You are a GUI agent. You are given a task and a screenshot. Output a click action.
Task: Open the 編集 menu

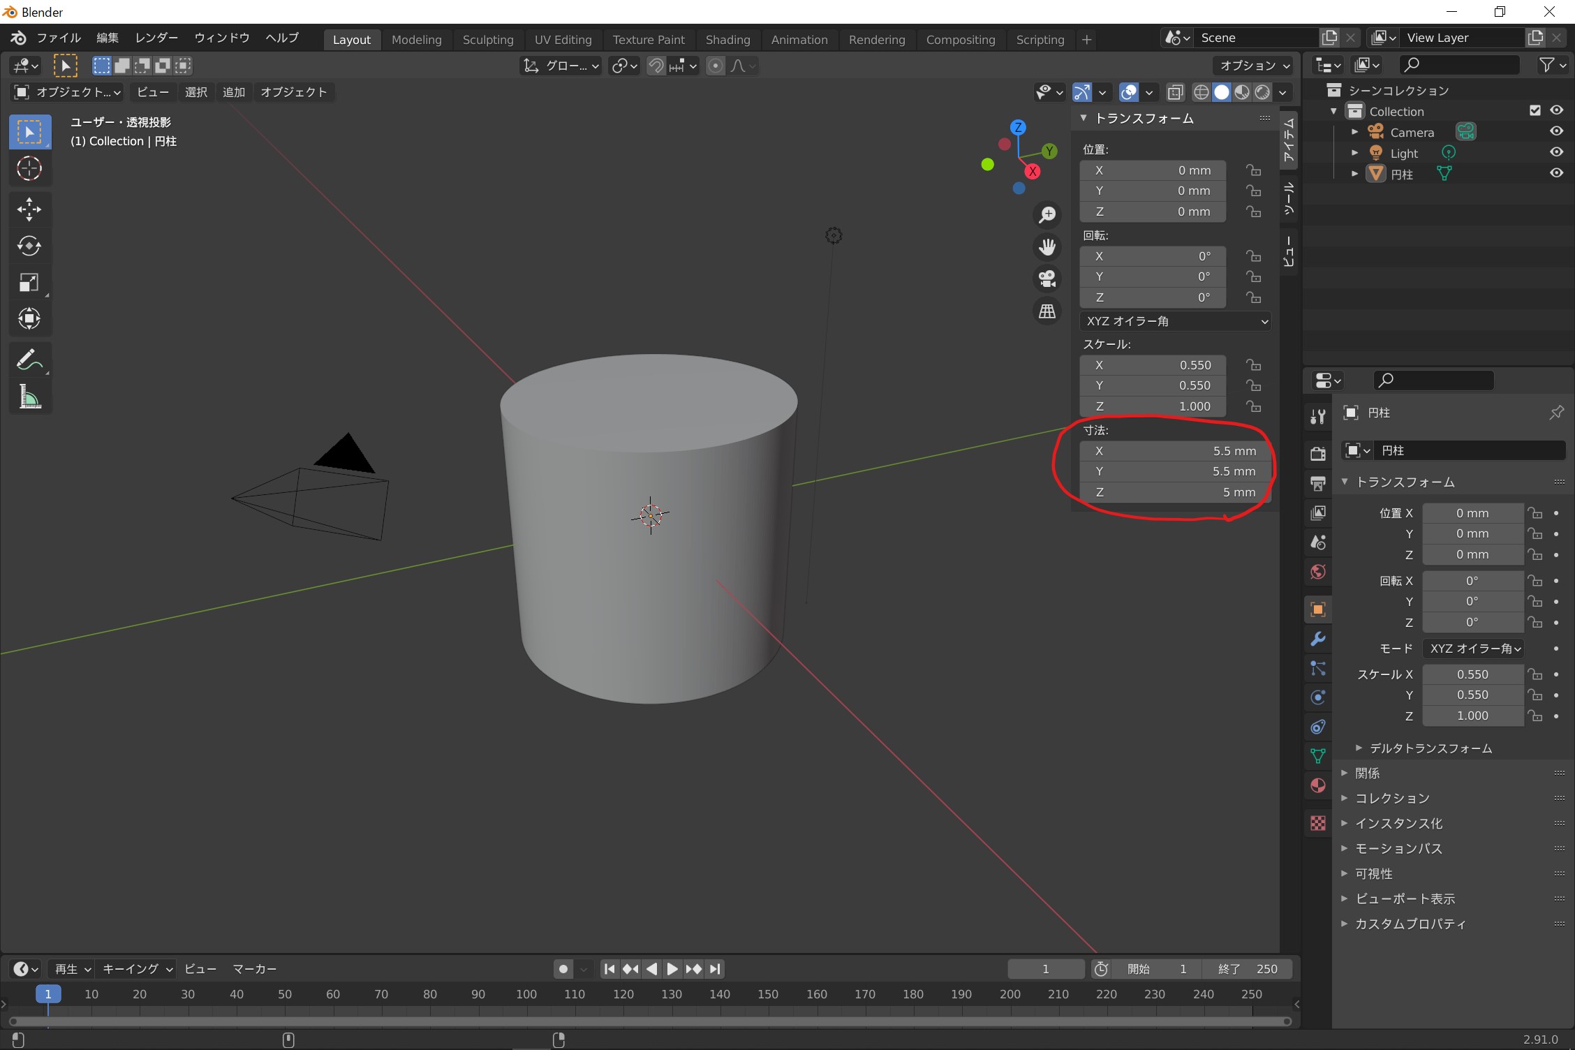[108, 38]
